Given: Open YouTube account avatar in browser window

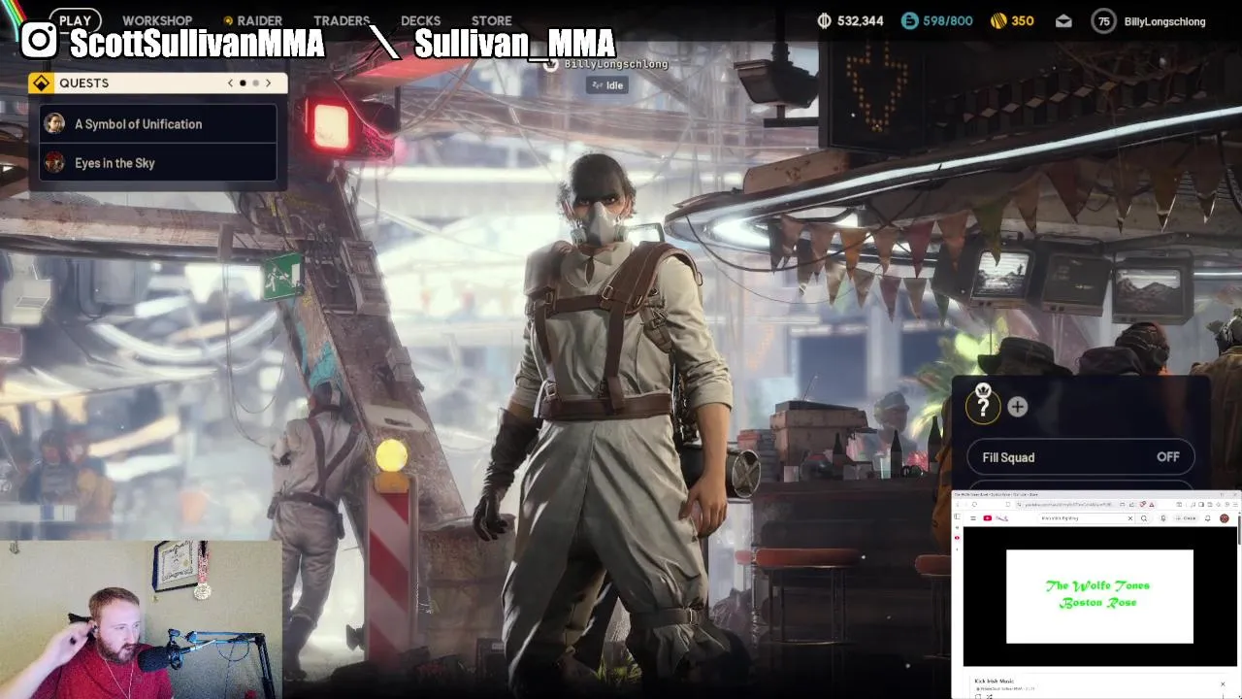Looking at the screenshot, I should click(1225, 518).
